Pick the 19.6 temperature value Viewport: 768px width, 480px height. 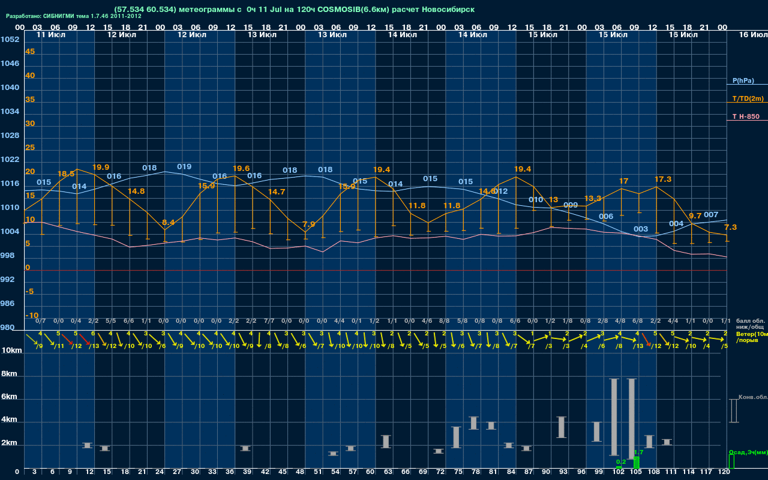pos(241,169)
